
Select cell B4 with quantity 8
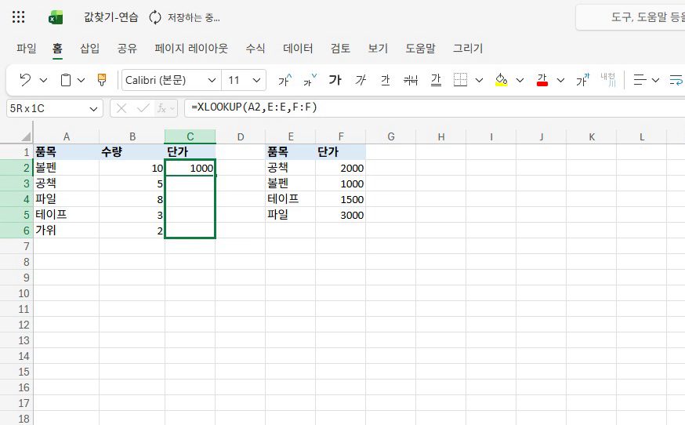click(x=132, y=199)
